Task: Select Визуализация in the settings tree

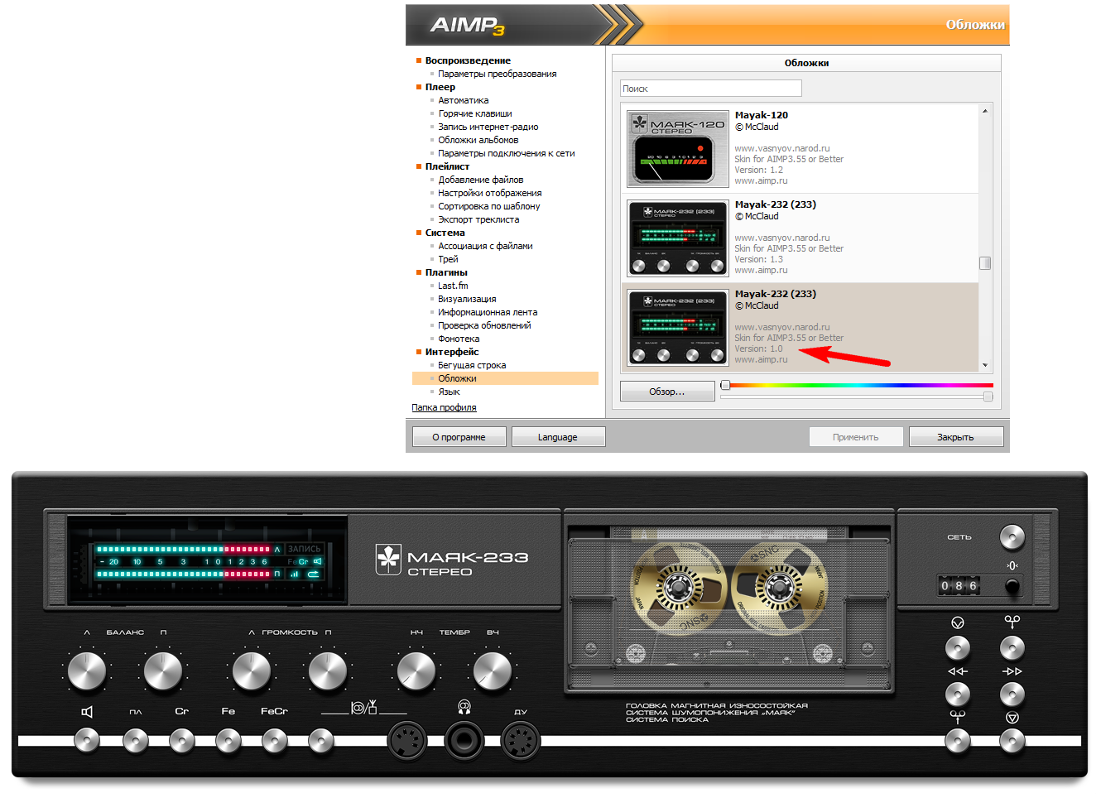Action: pyautogui.click(x=467, y=299)
